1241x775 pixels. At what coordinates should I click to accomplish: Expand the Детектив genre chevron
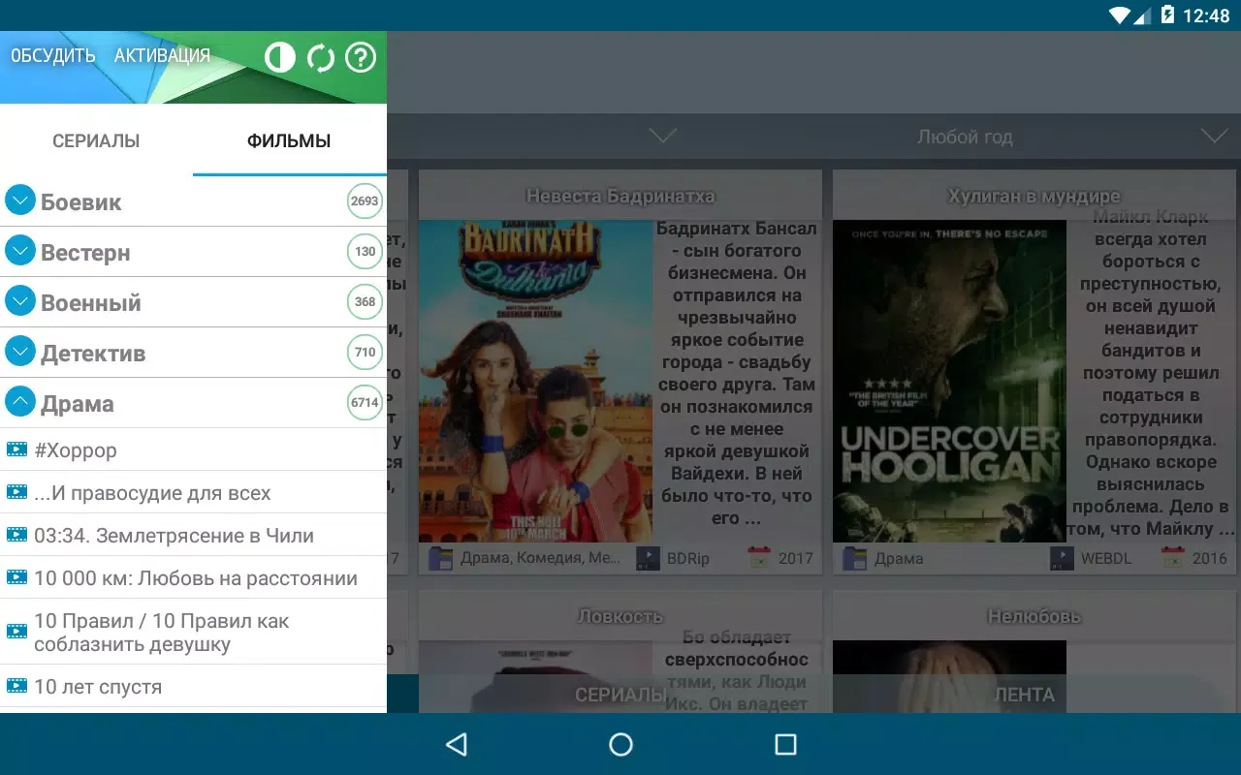20,352
